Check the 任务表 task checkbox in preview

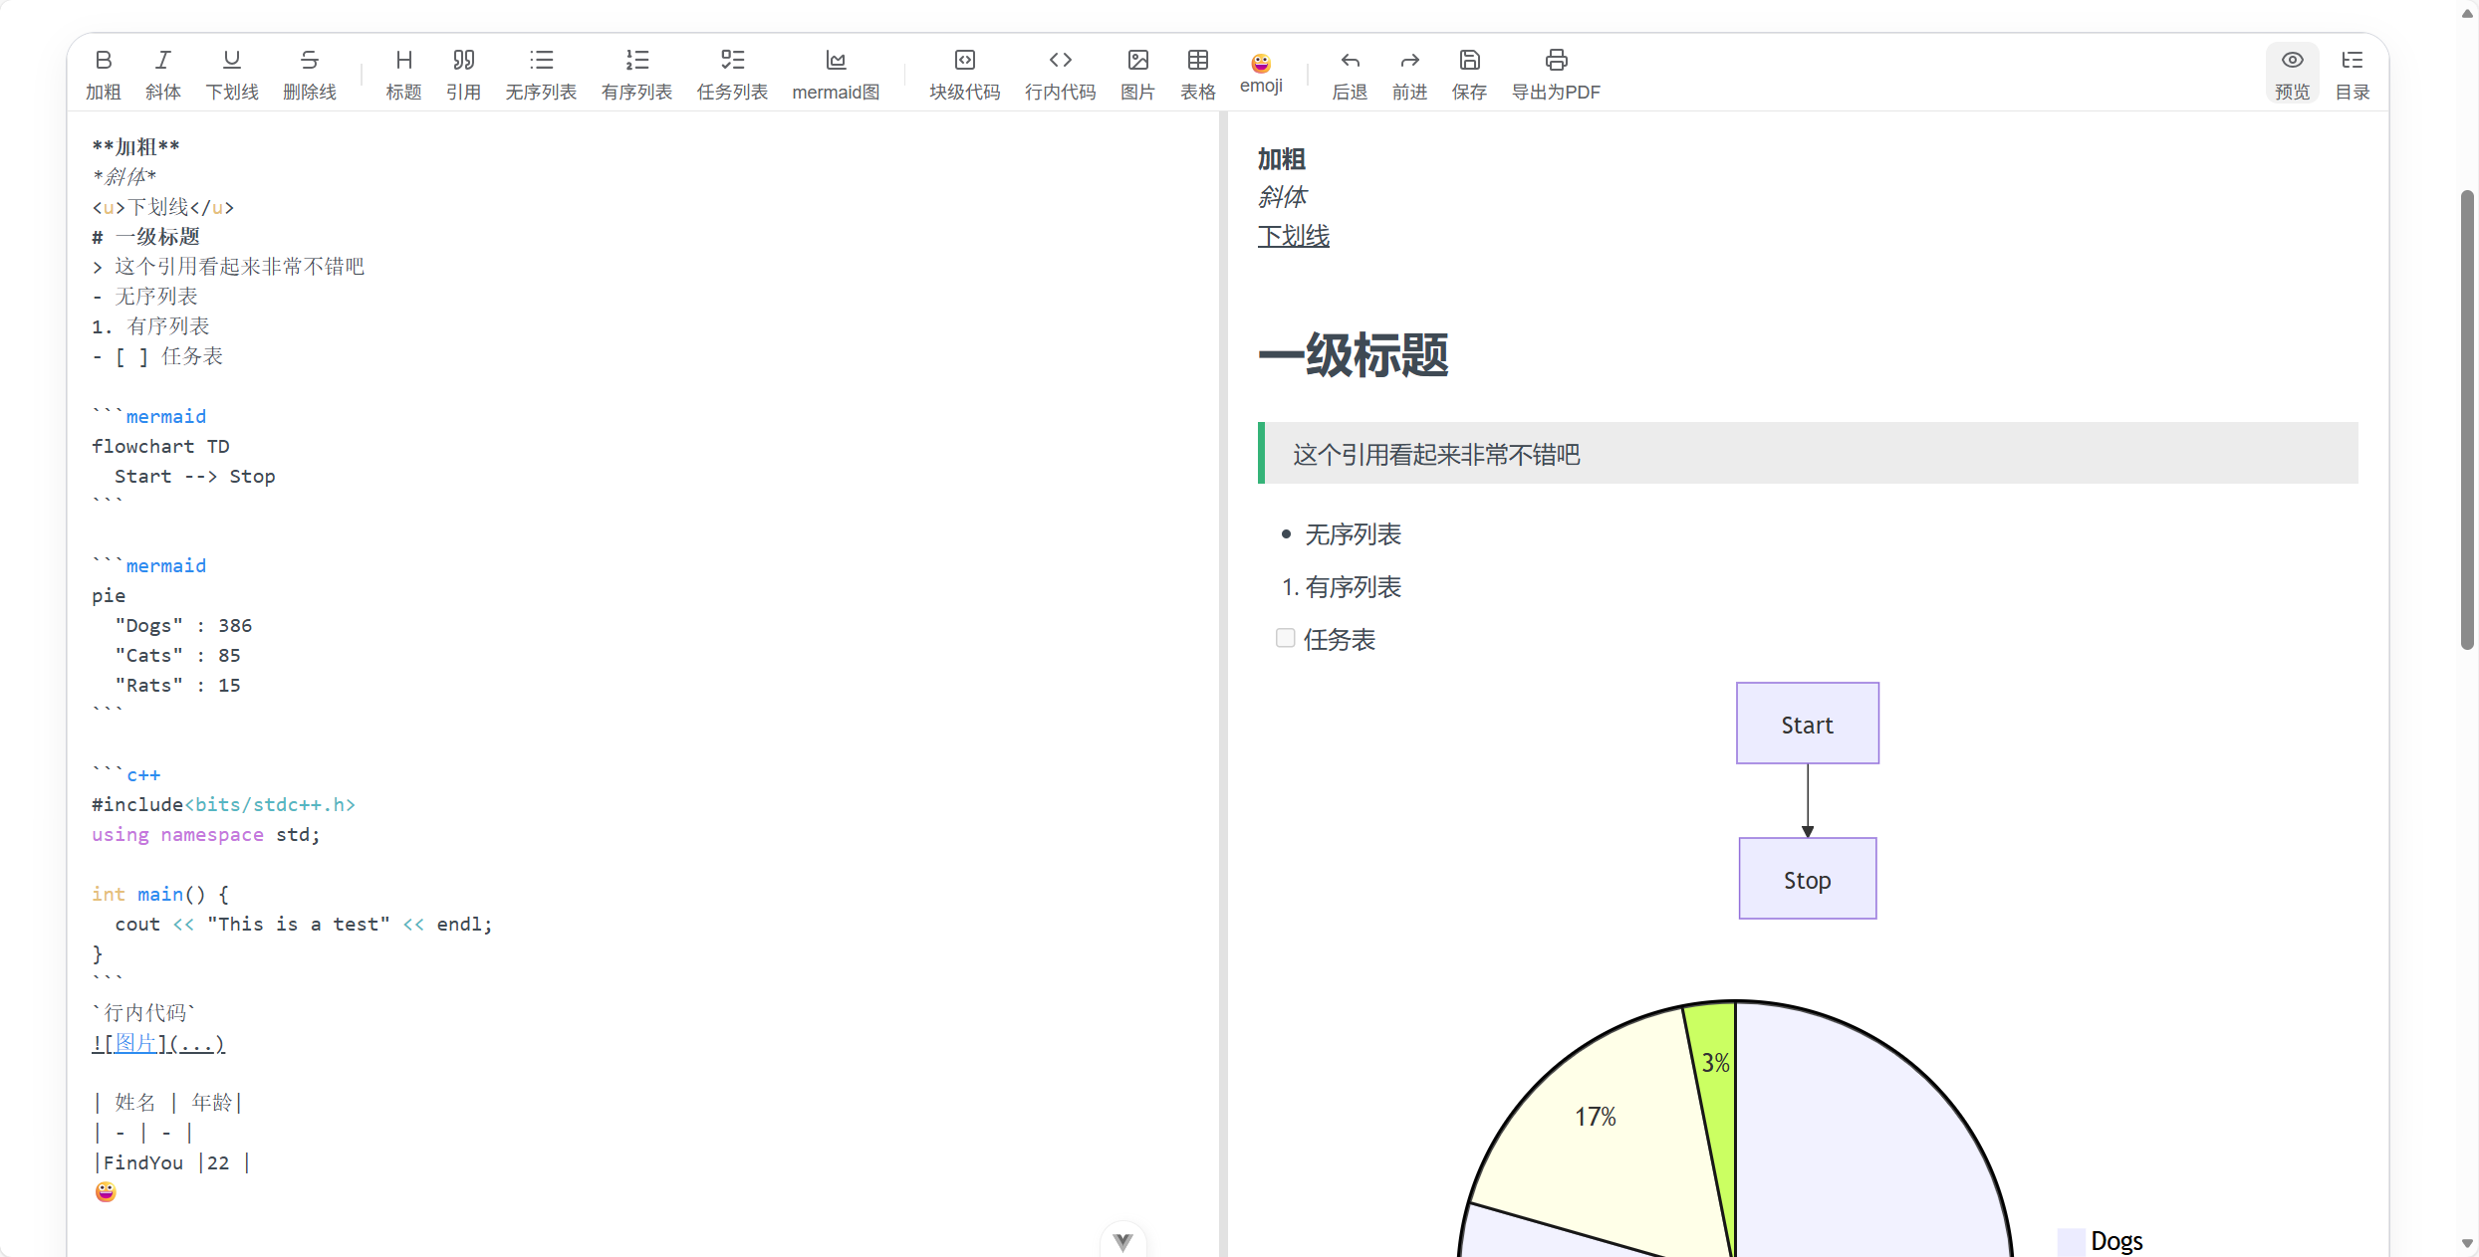[1285, 638]
